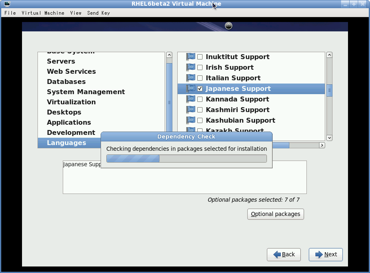Image resolution: width=370 pixels, height=273 pixels.
Task: Click the up arrow of category list scrollbar
Action: 169,55
